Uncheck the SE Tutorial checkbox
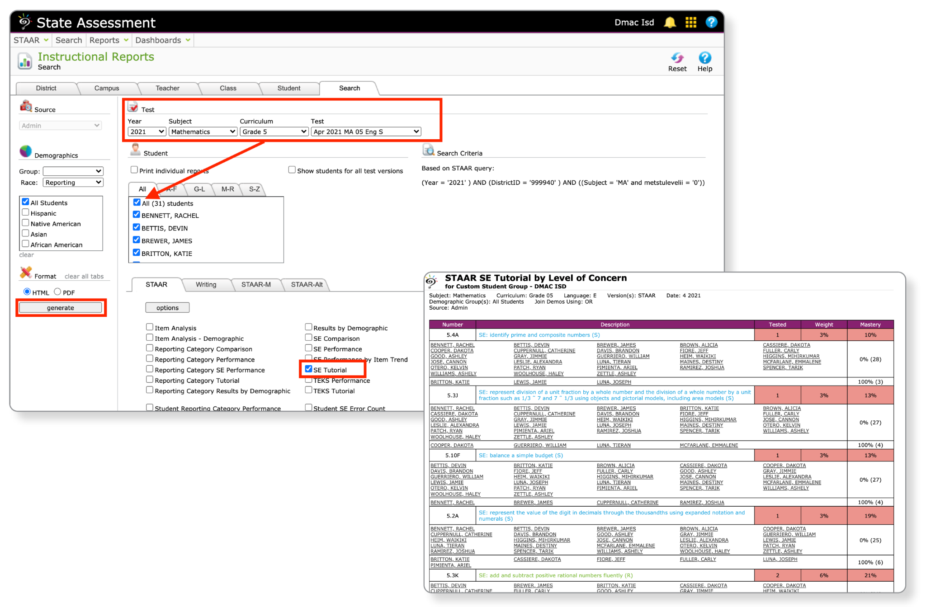The image size is (926, 607). click(x=309, y=369)
